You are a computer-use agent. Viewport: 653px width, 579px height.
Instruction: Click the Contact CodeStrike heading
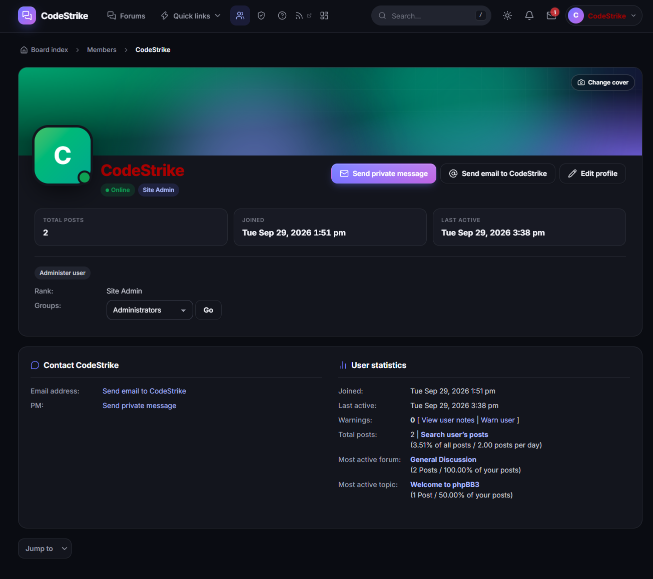click(x=81, y=365)
